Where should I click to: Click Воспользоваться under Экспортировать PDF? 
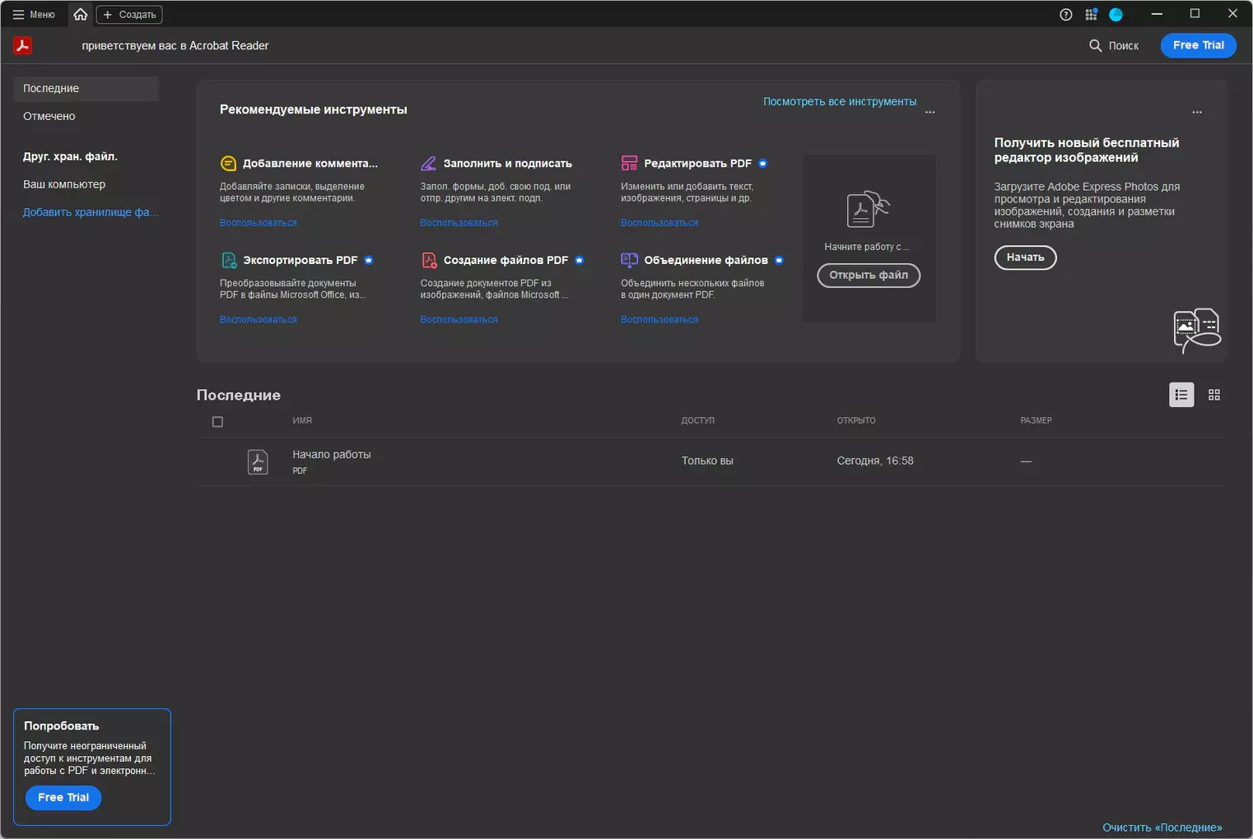pos(259,319)
